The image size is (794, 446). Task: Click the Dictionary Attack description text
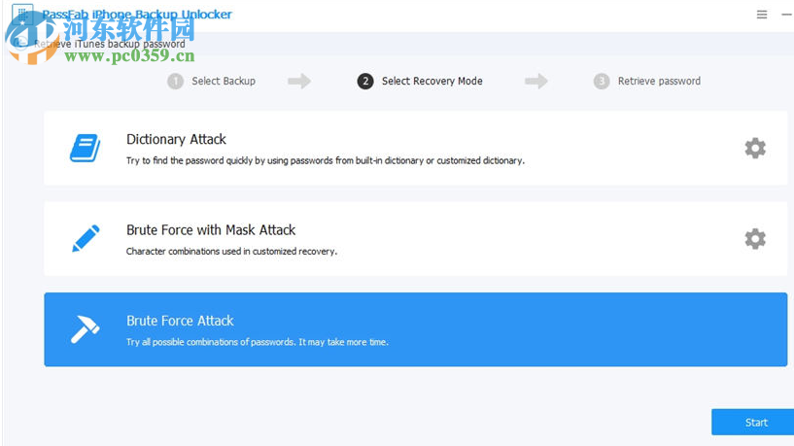326,160
